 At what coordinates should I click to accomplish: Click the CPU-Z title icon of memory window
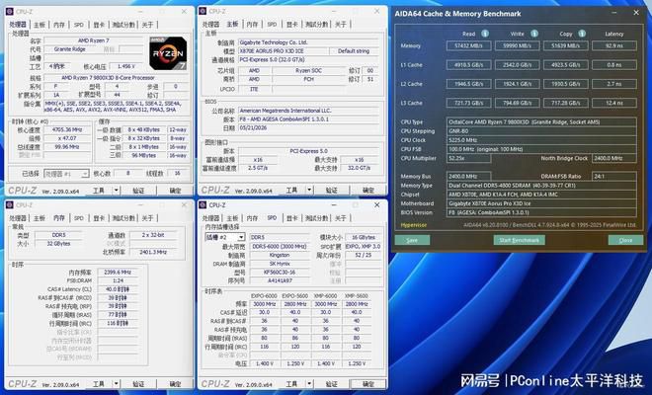click(x=10, y=205)
